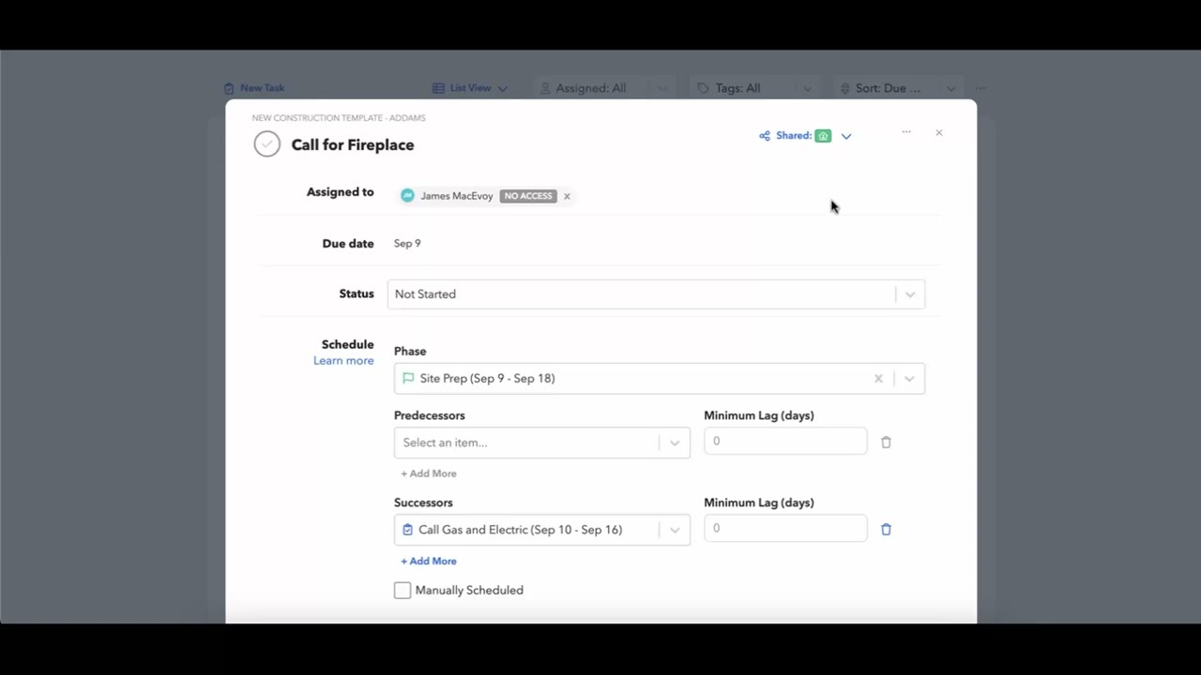Click Successors Minimum Lag days field

785,528
